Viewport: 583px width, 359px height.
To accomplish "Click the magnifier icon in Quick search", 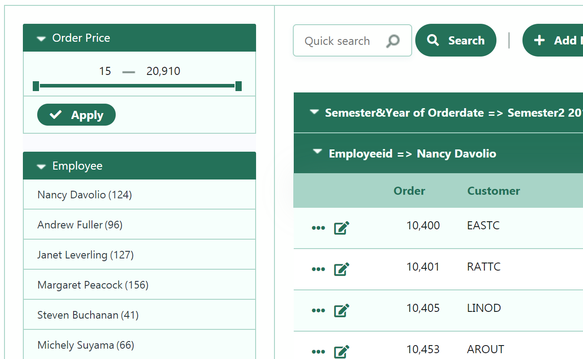I will click(392, 41).
